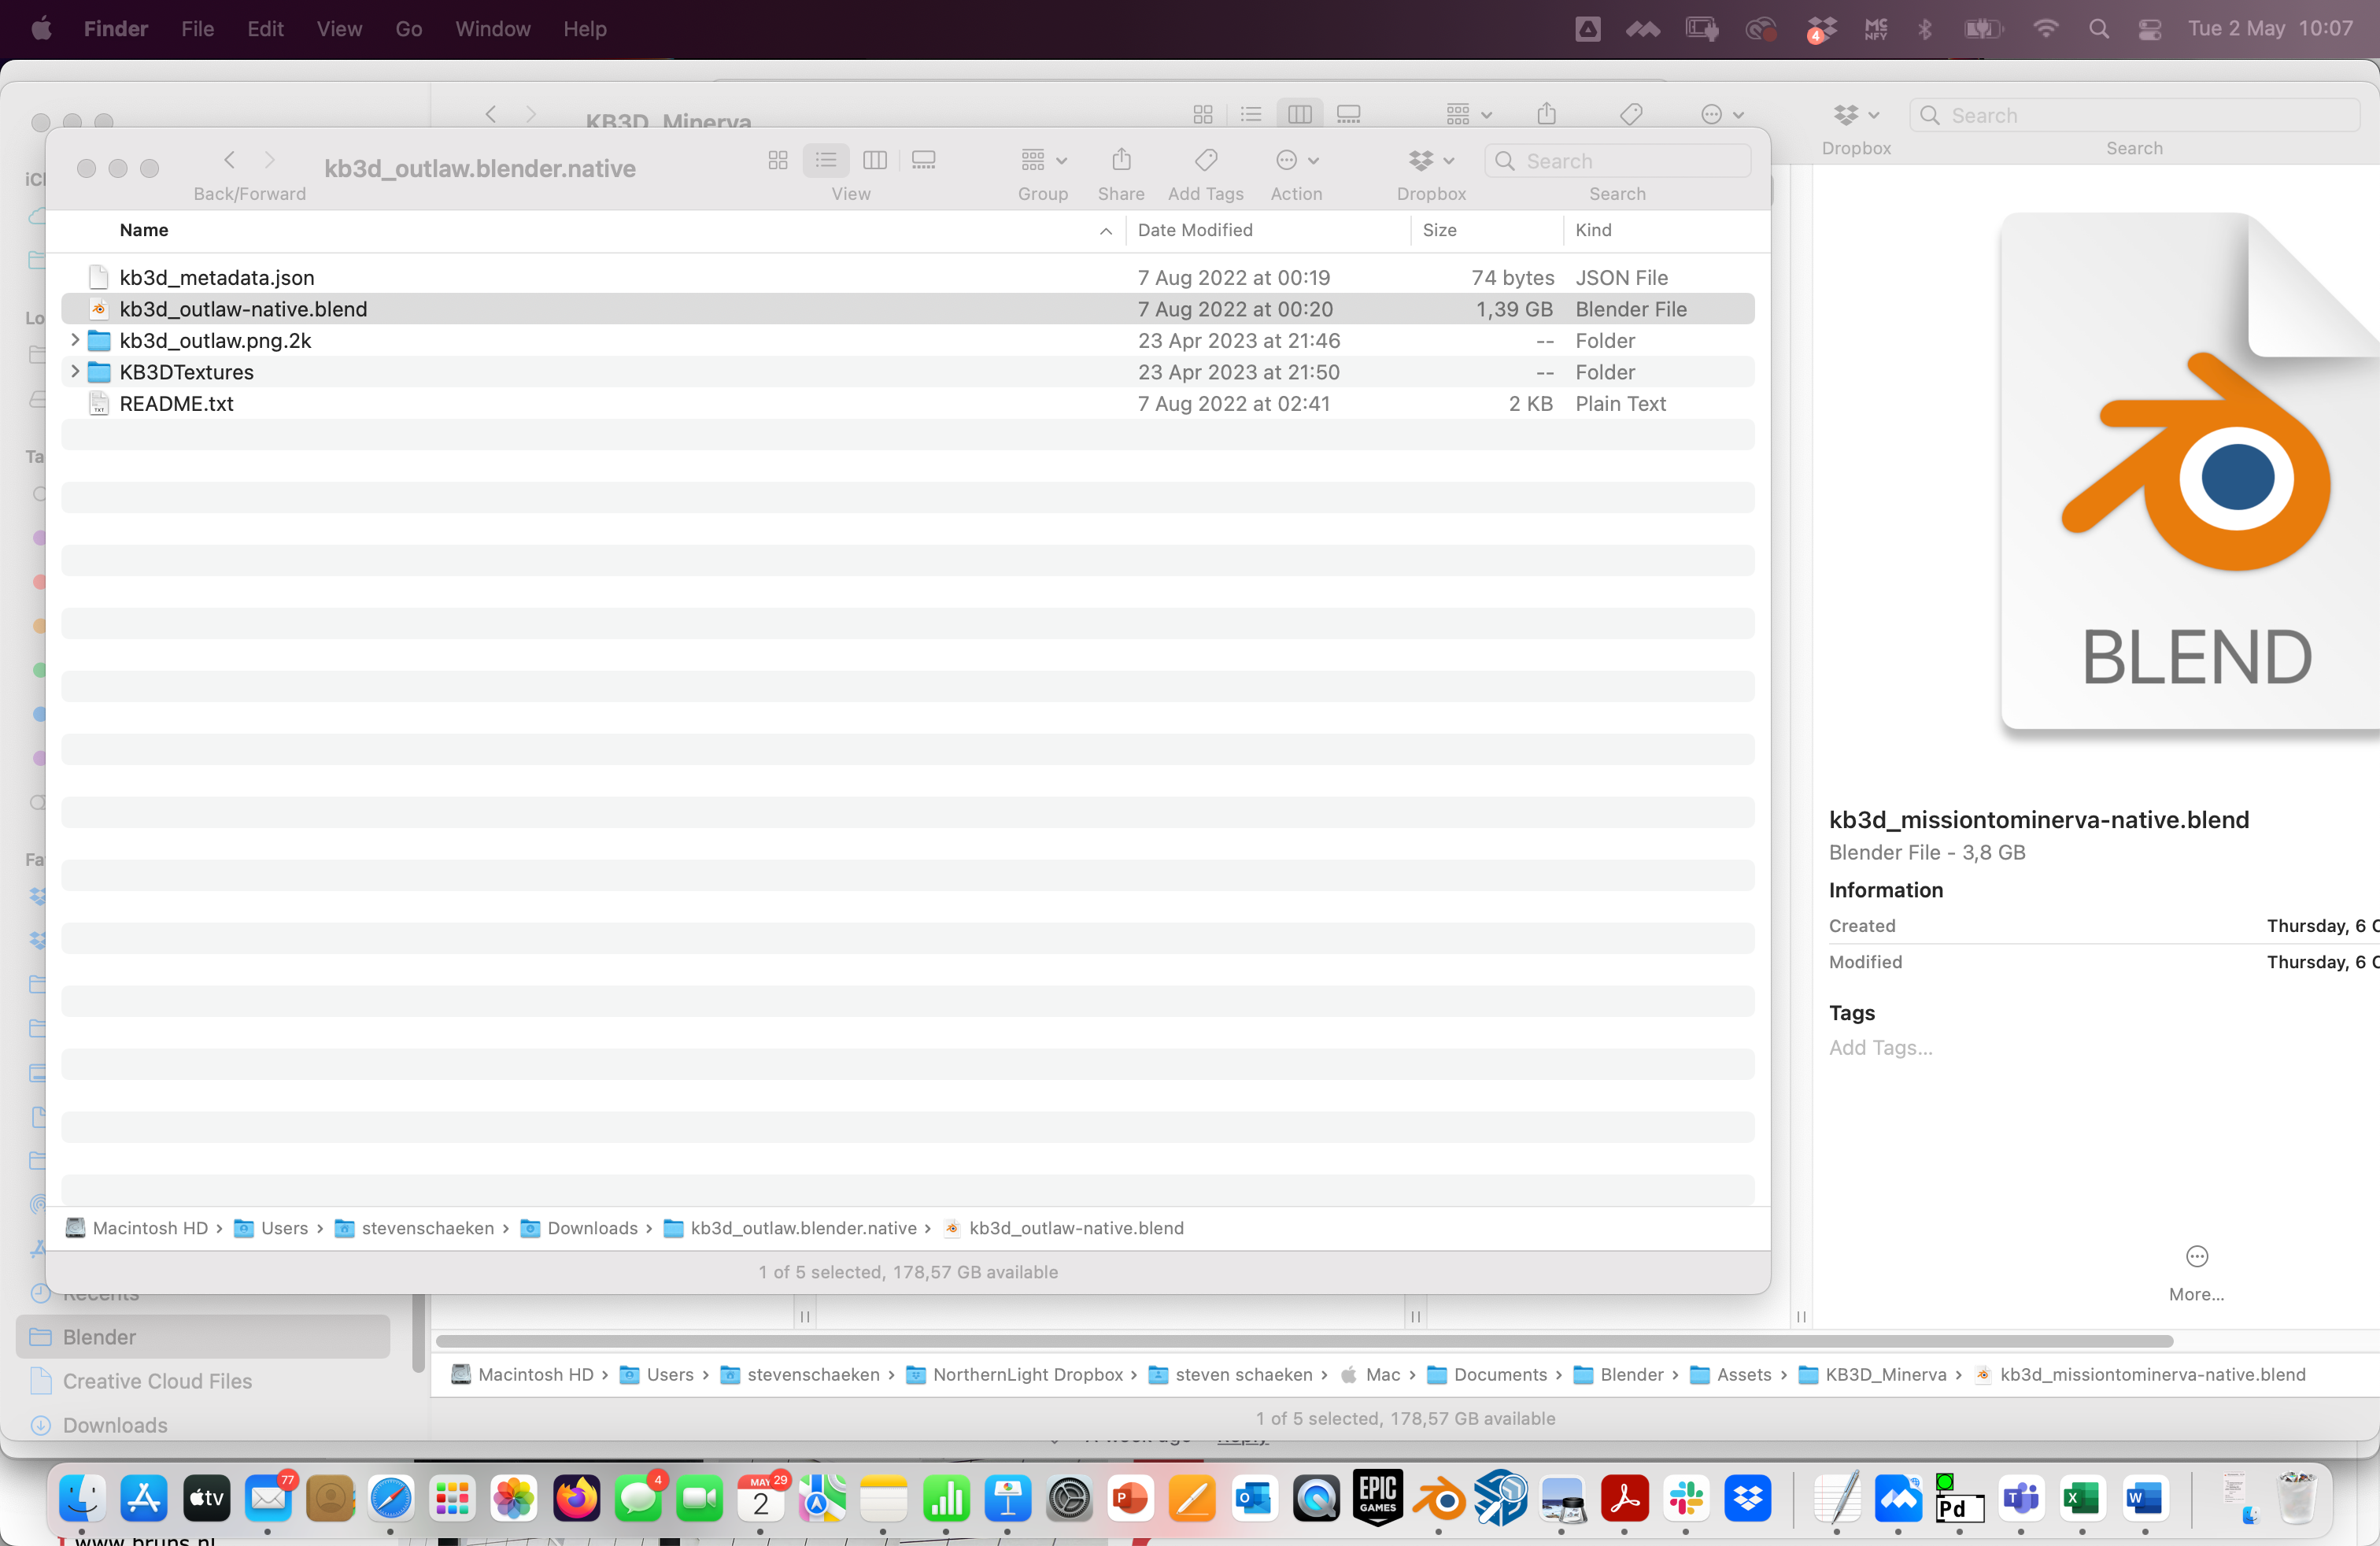2380x1546 pixels.
Task: Switch back window to list view
Action: (x=1251, y=115)
